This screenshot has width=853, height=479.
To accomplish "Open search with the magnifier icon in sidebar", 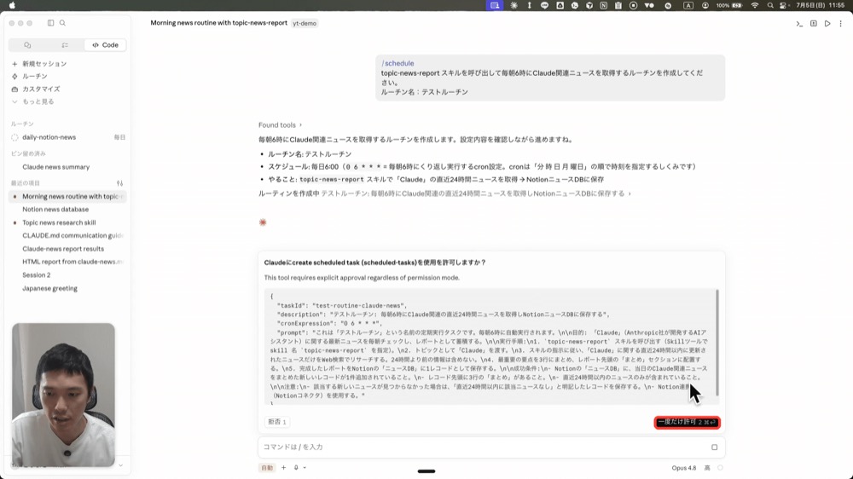I will click(x=62, y=23).
